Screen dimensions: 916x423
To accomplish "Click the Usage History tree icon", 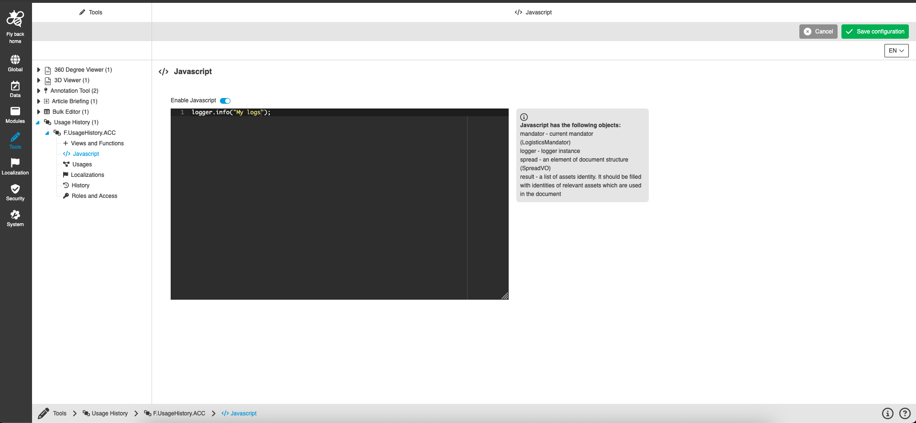I will coord(47,122).
